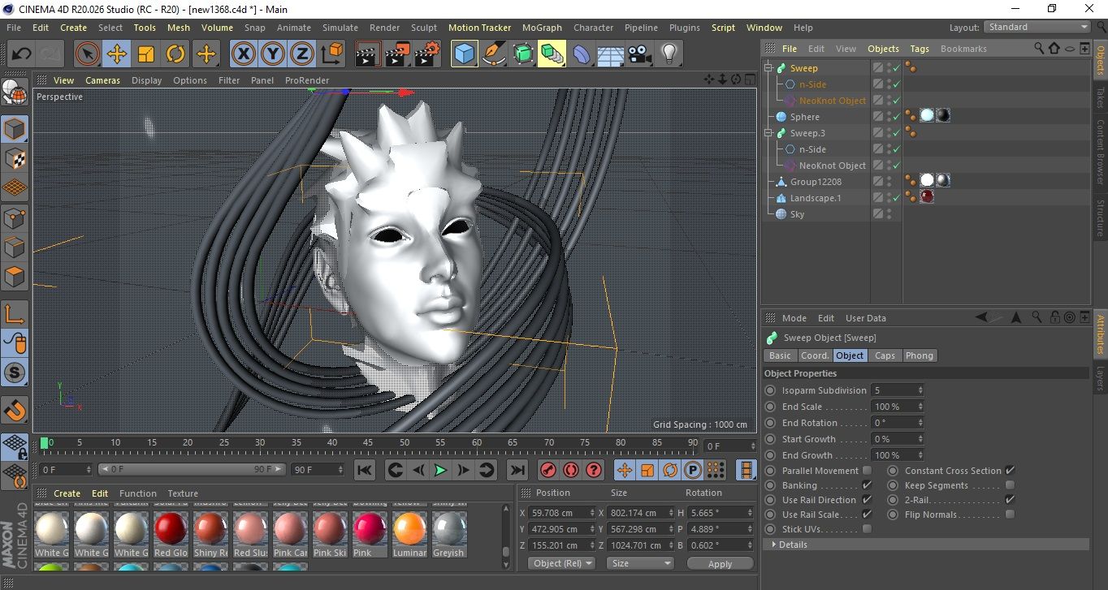Switch to Texture mode icon
The width and height of the screenshot is (1108, 590).
(15, 159)
